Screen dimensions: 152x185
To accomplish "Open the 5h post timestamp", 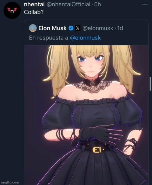I will tap(98, 5).
